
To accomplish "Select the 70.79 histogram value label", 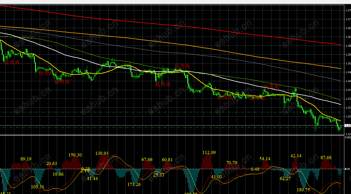I will [232, 163].
